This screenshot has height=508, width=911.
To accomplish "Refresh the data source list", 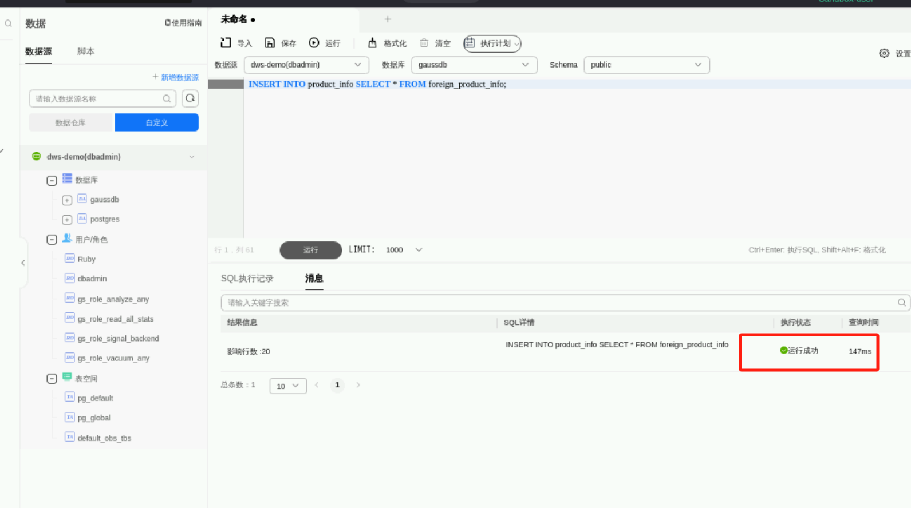I will (190, 98).
